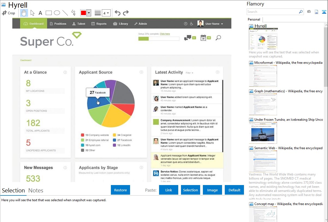Click the Applicants by Stage info icon
328x222 pixels.
[x=141, y=168]
